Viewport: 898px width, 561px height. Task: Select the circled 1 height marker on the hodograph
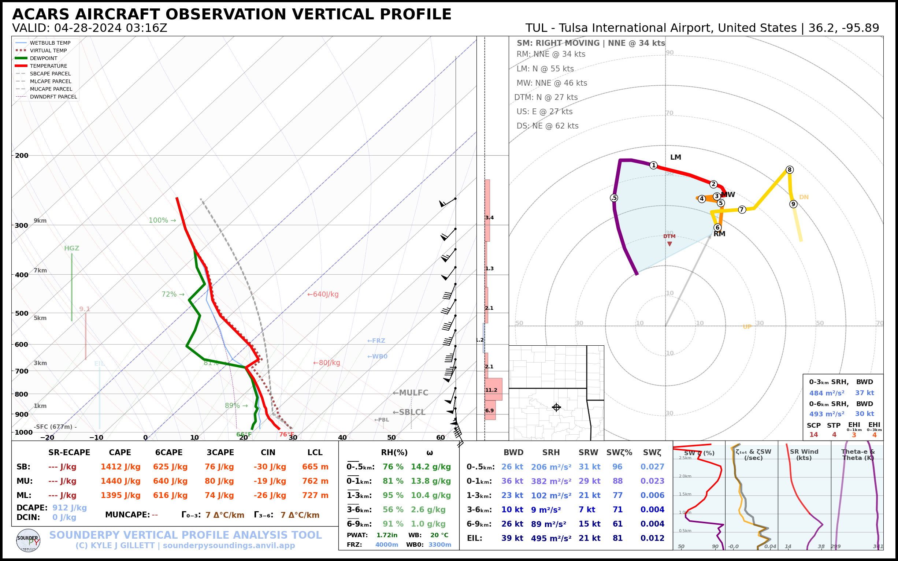point(653,166)
